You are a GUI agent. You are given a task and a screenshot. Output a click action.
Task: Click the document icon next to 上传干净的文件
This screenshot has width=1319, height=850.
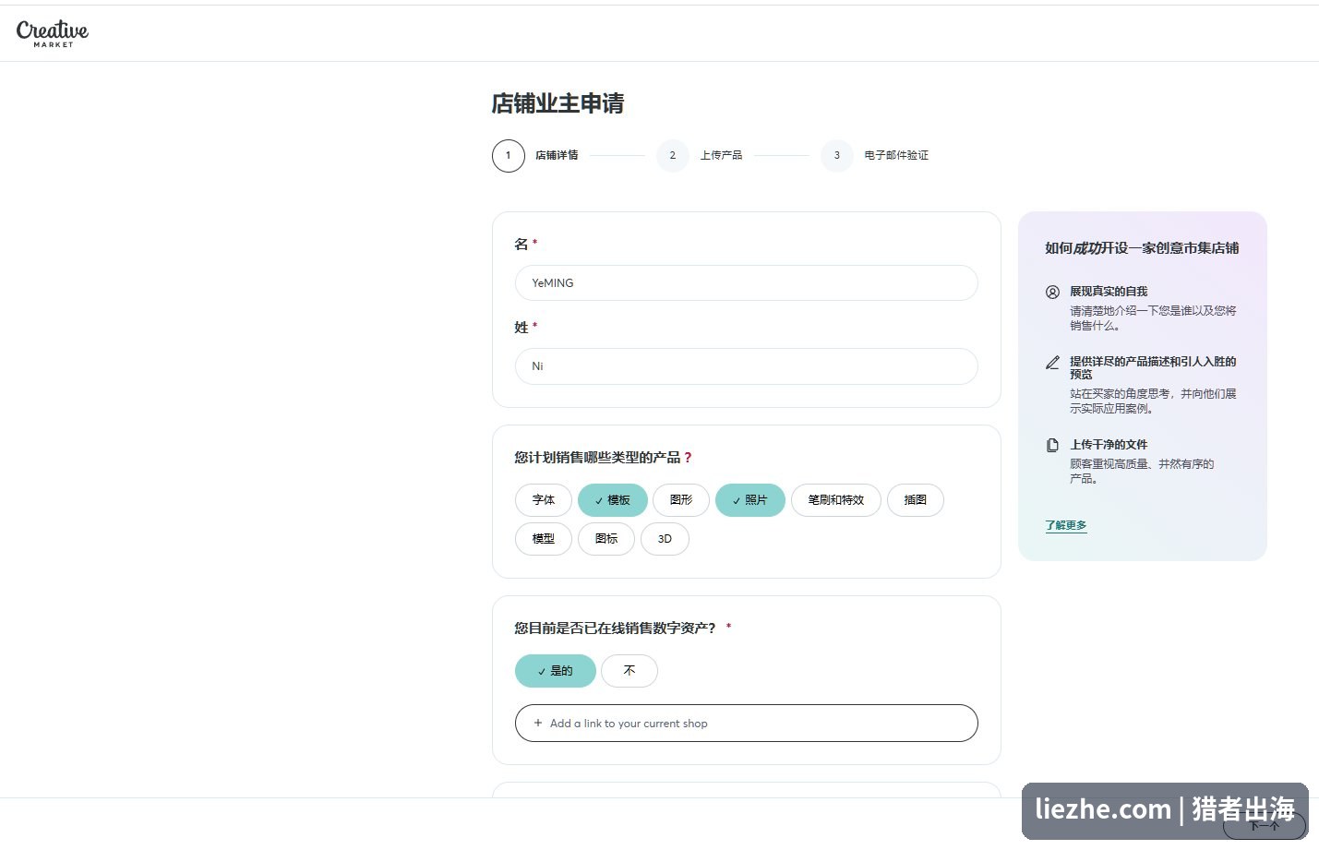click(x=1052, y=445)
